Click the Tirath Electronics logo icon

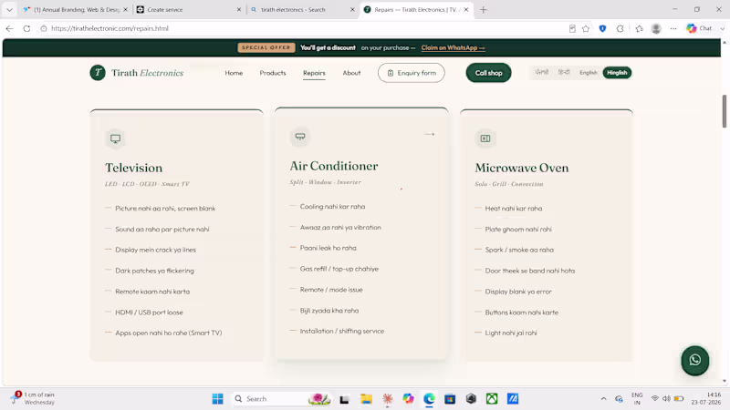tap(98, 73)
